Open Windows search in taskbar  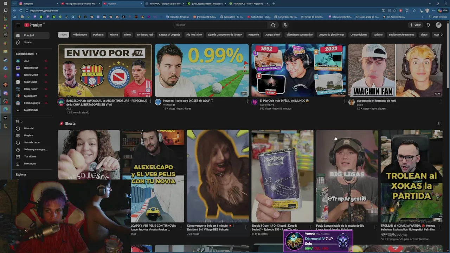5,11
